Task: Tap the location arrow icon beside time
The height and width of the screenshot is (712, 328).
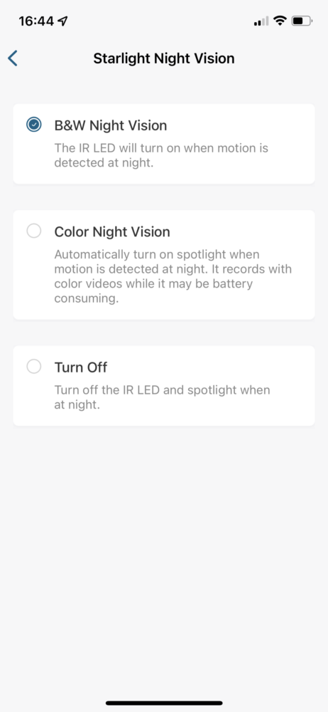Action: tap(63, 21)
